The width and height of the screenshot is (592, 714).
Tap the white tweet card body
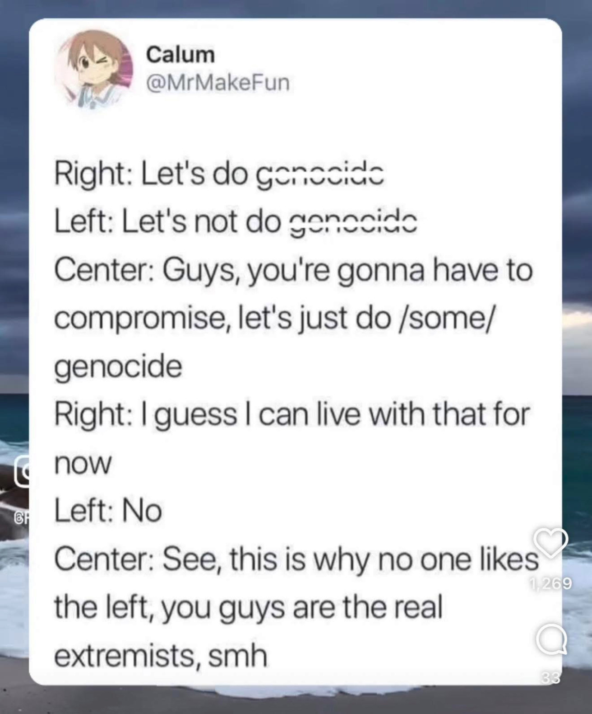pyautogui.click(x=296, y=352)
